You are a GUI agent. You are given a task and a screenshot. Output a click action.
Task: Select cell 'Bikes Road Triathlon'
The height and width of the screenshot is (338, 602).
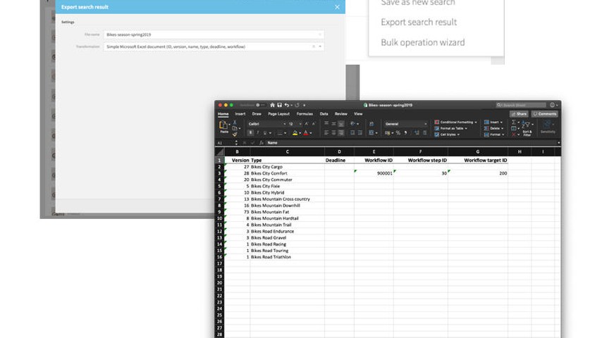click(x=287, y=257)
